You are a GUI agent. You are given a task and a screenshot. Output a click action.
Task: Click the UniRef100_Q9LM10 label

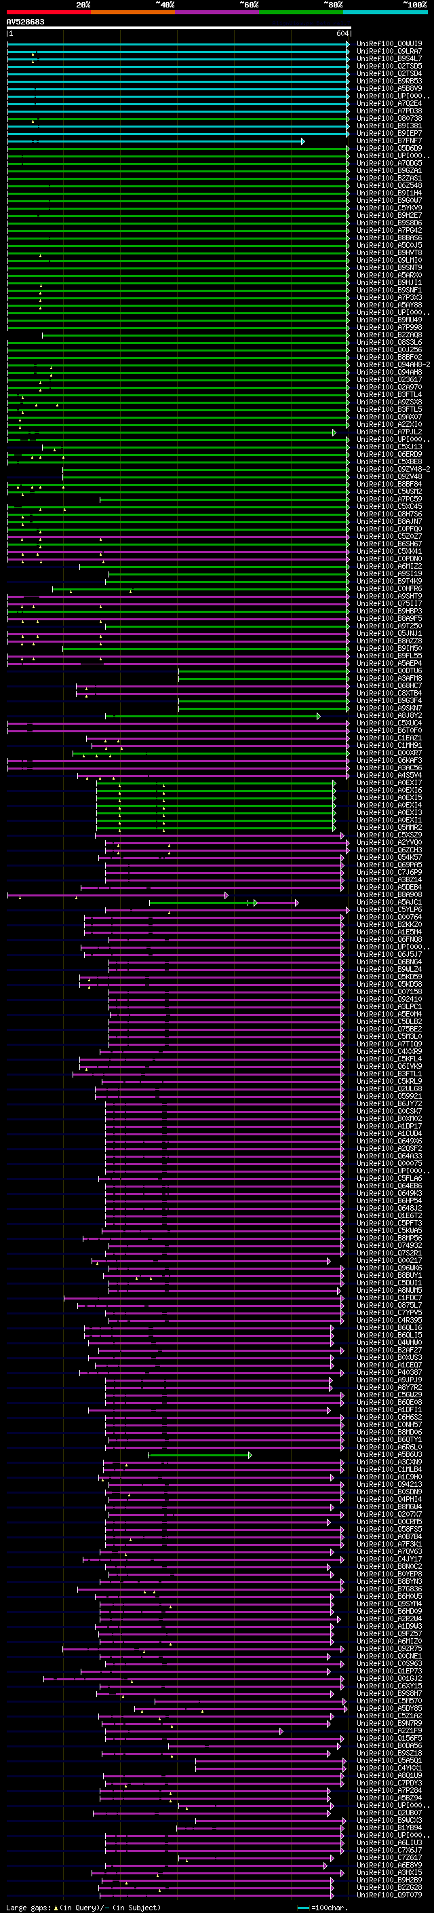(389, 261)
